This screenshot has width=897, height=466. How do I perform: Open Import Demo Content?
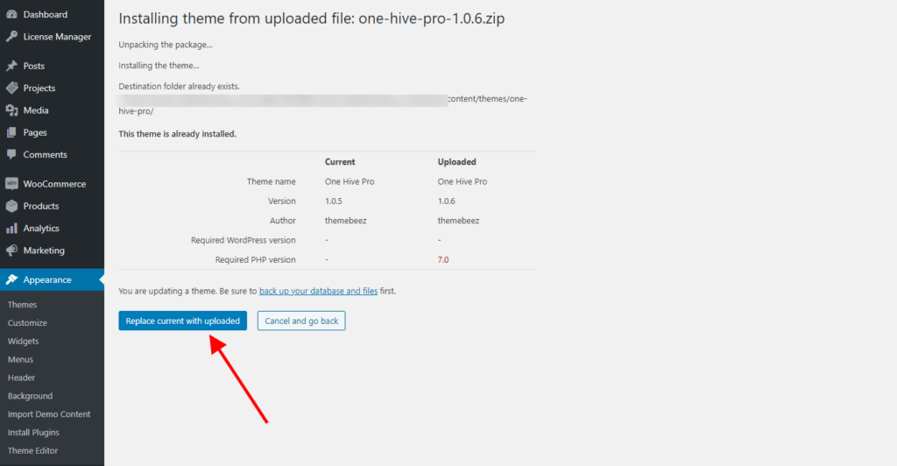49,414
